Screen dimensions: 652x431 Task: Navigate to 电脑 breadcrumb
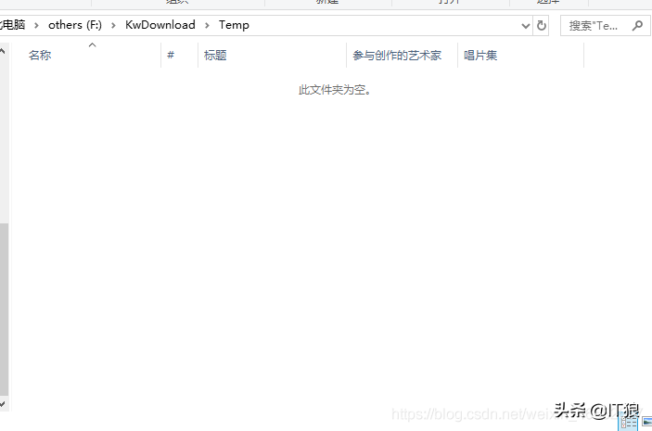pyautogui.click(x=13, y=25)
